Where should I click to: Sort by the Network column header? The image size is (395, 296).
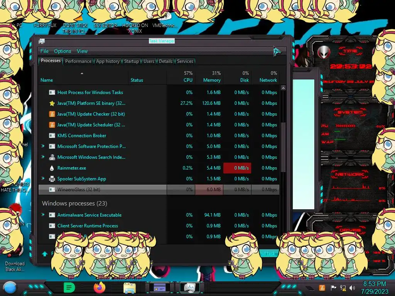(265, 77)
